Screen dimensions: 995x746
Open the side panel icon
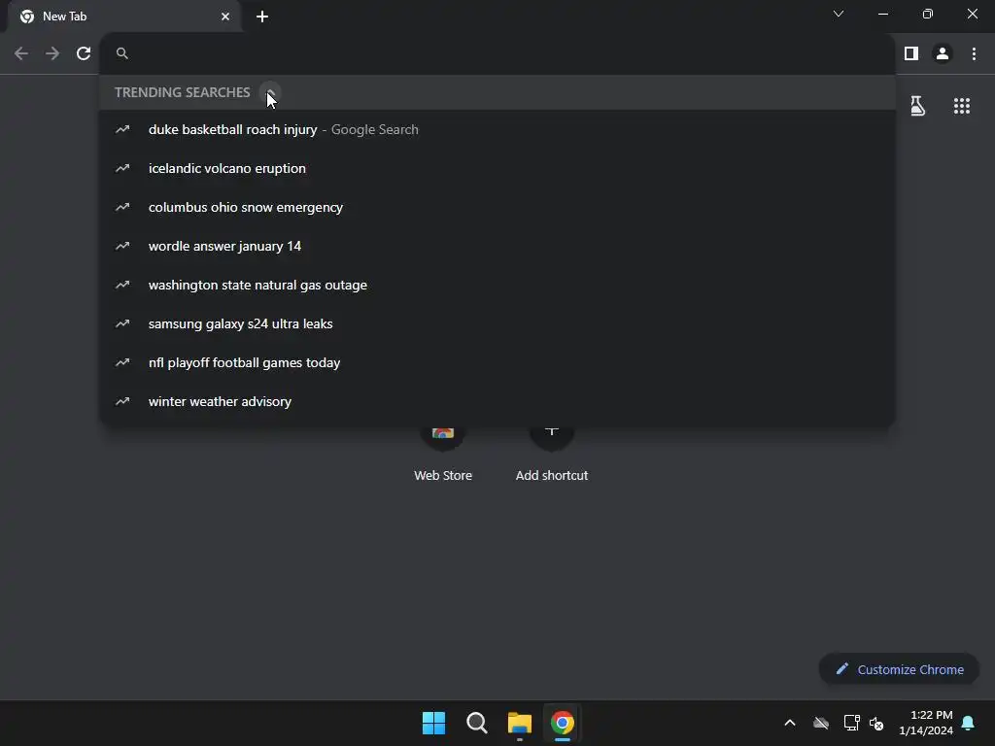(x=911, y=54)
